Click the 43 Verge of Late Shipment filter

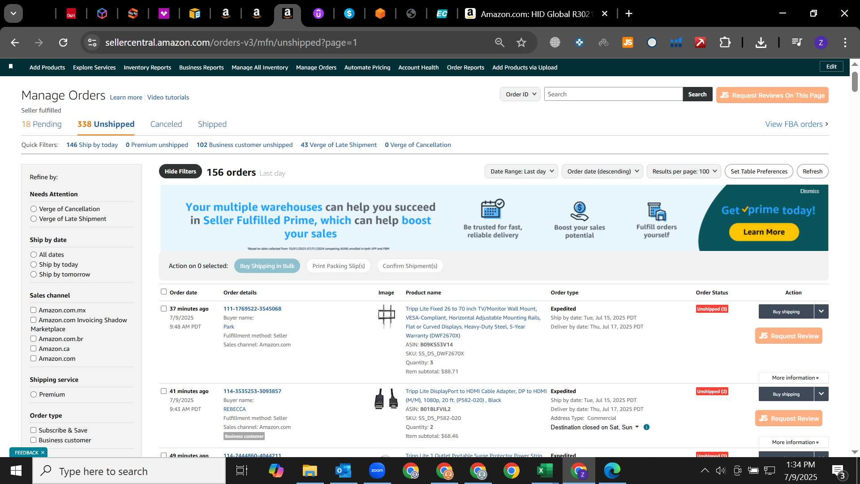point(339,145)
